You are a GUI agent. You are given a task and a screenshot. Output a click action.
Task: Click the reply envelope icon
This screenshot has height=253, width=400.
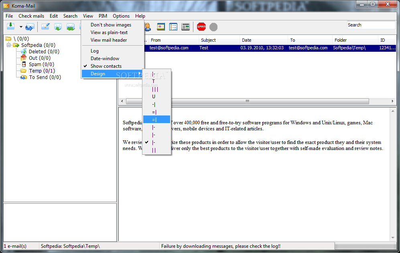pos(58,26)
